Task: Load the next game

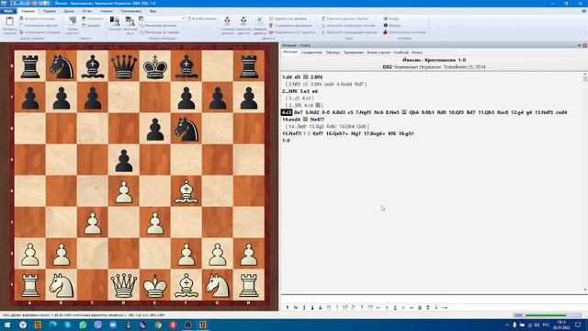Action: (348, 26)
